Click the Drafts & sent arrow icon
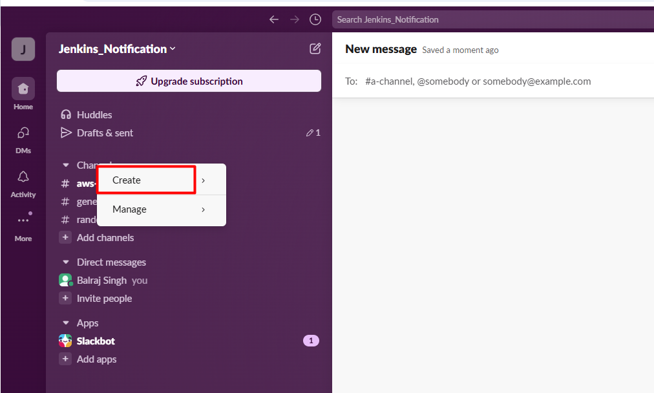Image resolution: width=654 pixels, height=393 pixels. point(66,133)
